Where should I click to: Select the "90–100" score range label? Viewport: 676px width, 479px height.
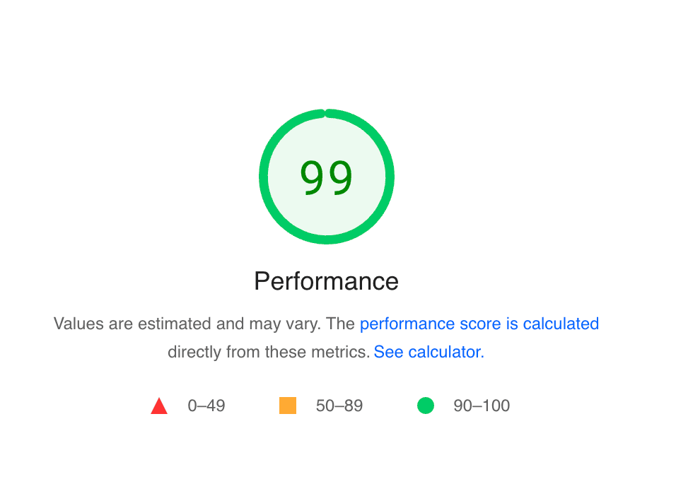pos(482,406)
